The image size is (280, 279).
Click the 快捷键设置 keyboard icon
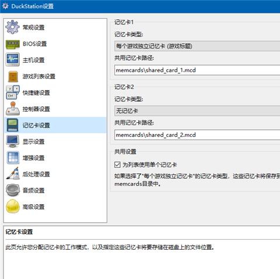pos(13,92)
